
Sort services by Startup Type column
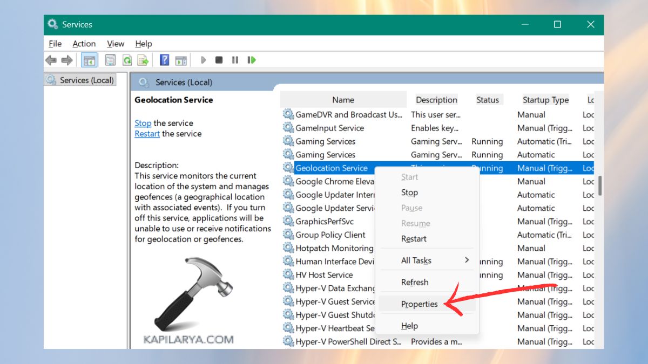click(545, 100)
